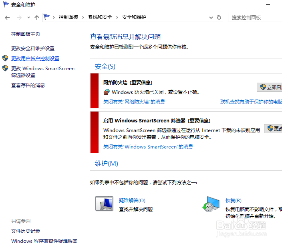Collapse the 维护(M) section header
The width and height of the screenshot is (282, 244).
tap(107, 163)
